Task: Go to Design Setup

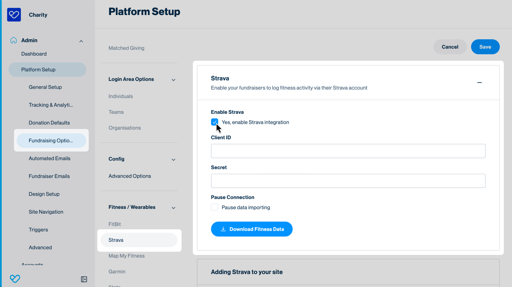Action: pos(44,194)
